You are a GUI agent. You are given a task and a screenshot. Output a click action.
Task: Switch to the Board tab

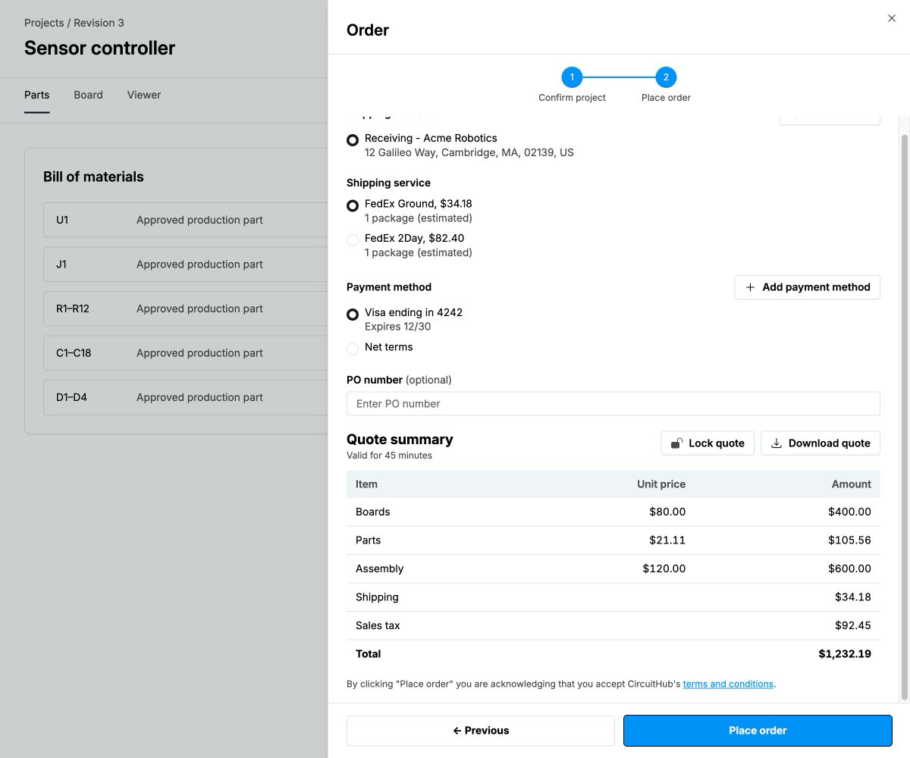click(88, 96)
